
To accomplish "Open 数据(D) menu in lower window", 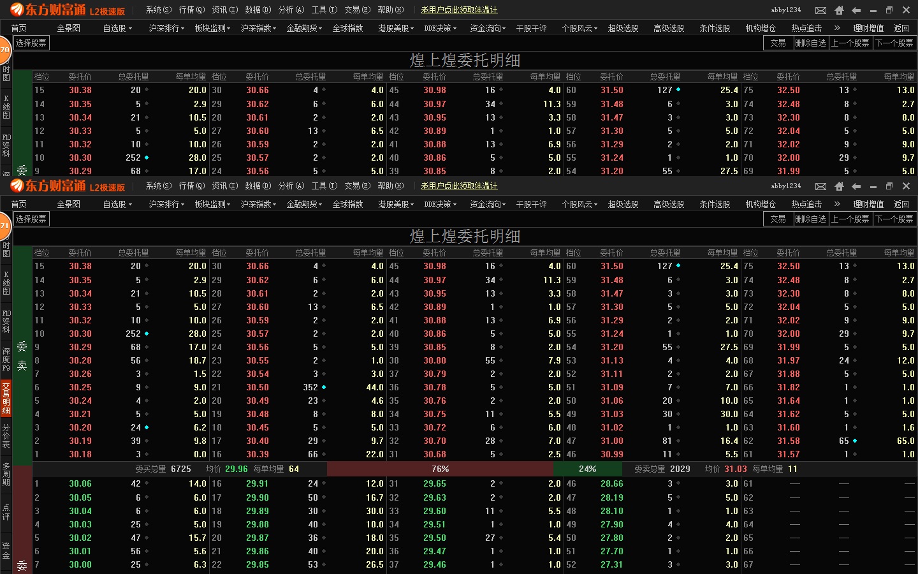I will (258, 186).
